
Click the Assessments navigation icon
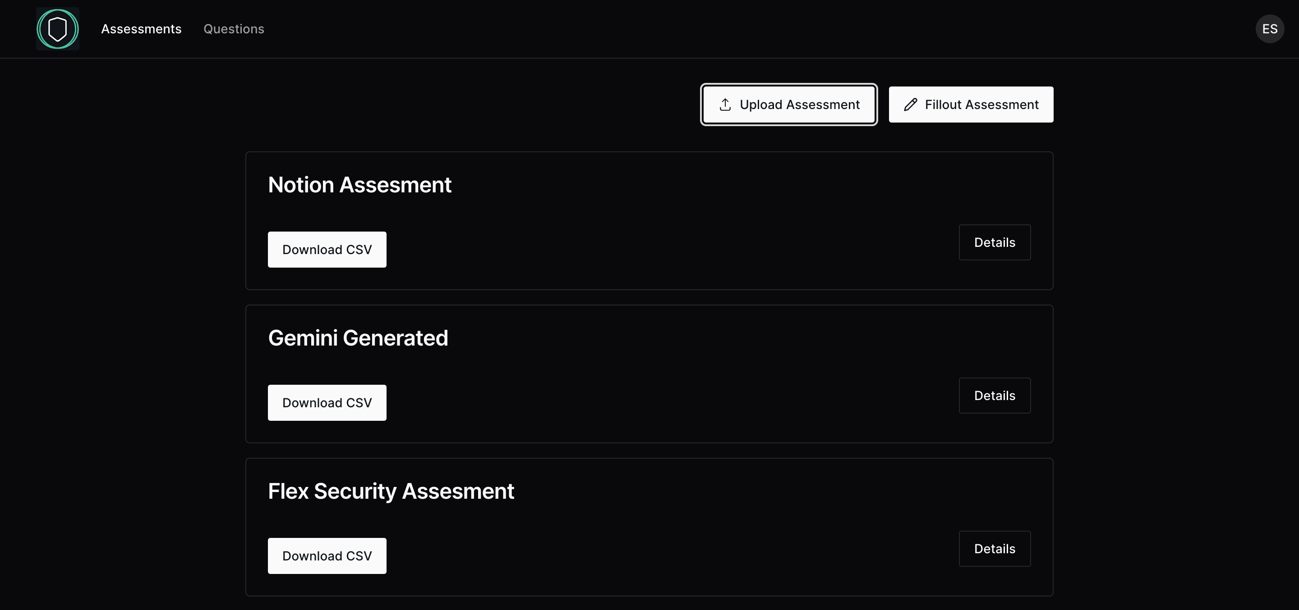(57, 28)
